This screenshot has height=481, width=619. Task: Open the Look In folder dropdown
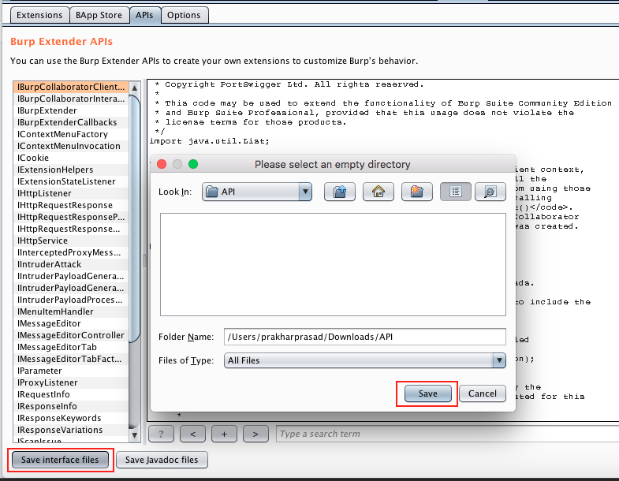(304, 192)
